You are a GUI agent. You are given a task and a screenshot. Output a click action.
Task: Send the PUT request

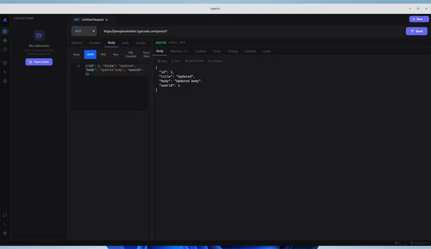click(417, 31)
